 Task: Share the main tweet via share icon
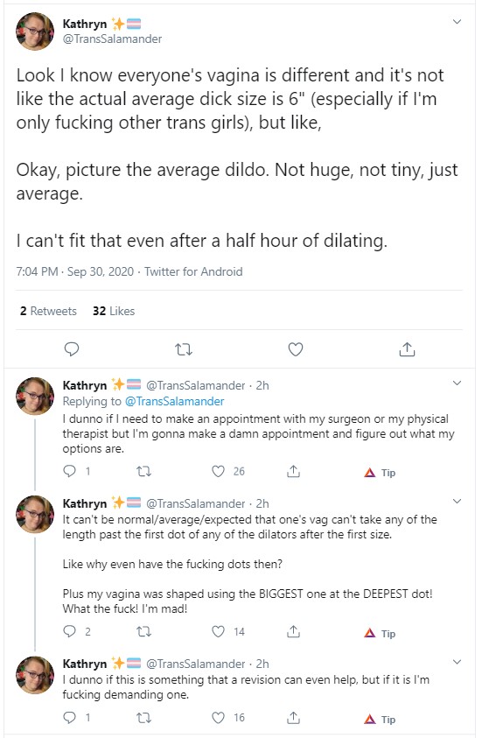(407, 349)
